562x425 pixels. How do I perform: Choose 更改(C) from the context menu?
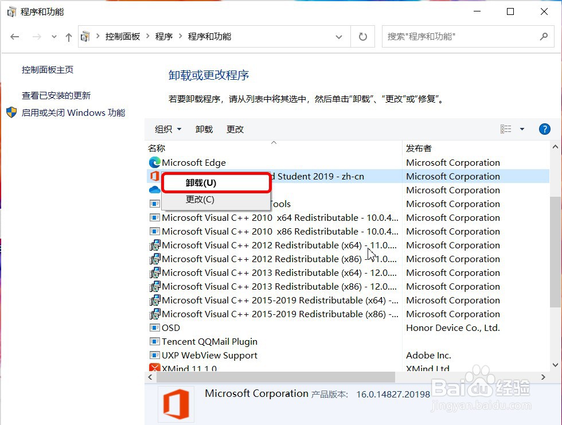pyautogui.click(x=216, y=199)
